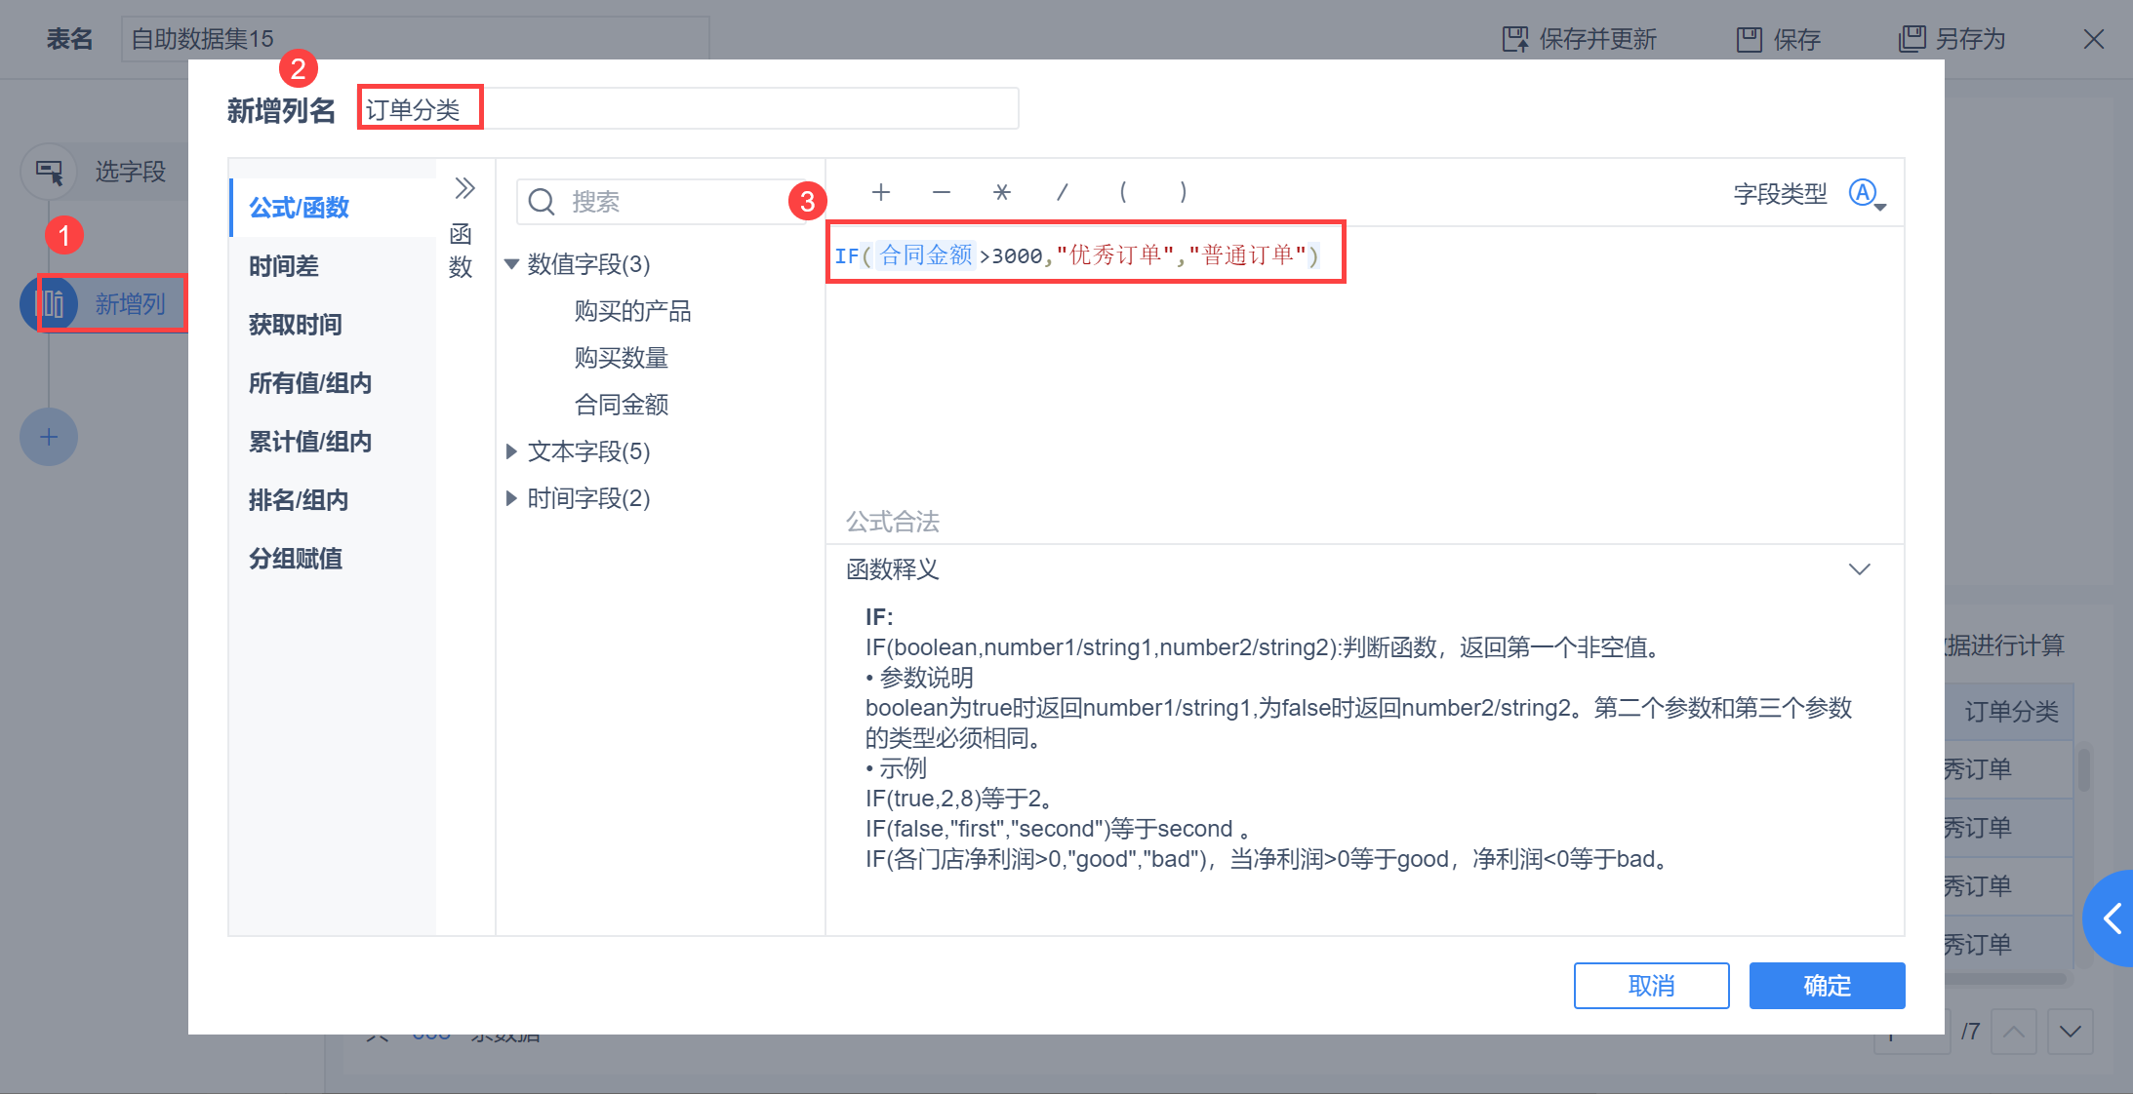Image resolution: width=2133 pixels, height=1094 pixels.
Task: Click the 取消 cancel button
Action: [1651, 986]
